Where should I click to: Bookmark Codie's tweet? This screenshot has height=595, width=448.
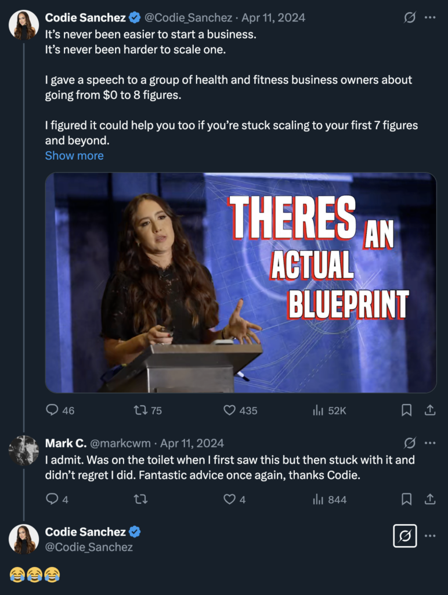click(407, 410)
